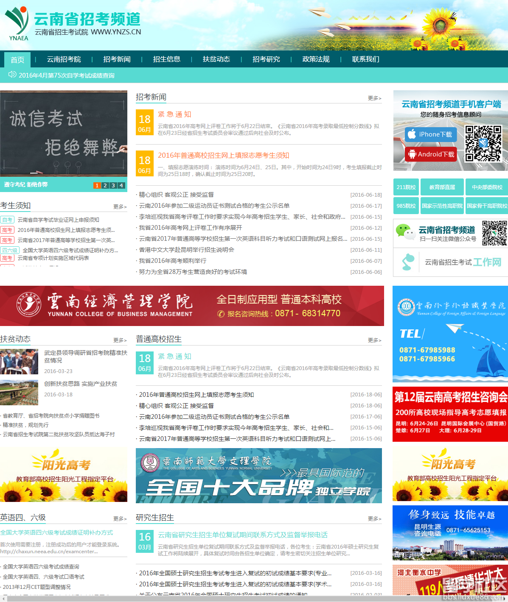Expand 更多 beside 研究生招生 heading
This screenshot has height=602, width=508.
(x=374, y=518)
